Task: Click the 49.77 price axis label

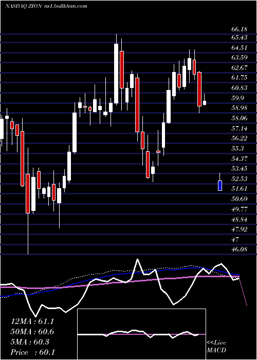Action: coord(239,209)
